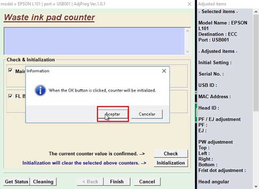The image size is (259, 189).
Task: Click the blue information icon in the dialog
Action: pos(40,90)
